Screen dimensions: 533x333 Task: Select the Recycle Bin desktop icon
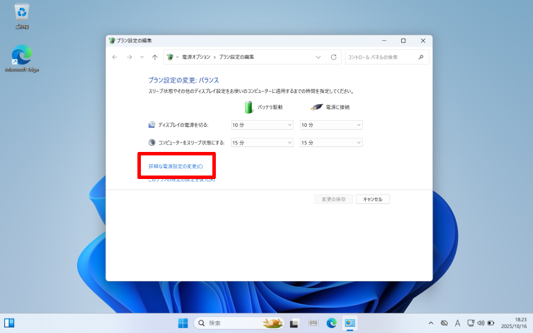(x=22, y=16)
